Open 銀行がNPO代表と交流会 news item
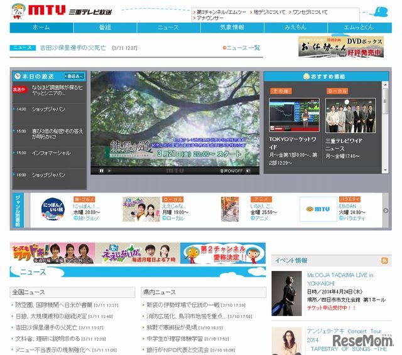 pos(177,349)
